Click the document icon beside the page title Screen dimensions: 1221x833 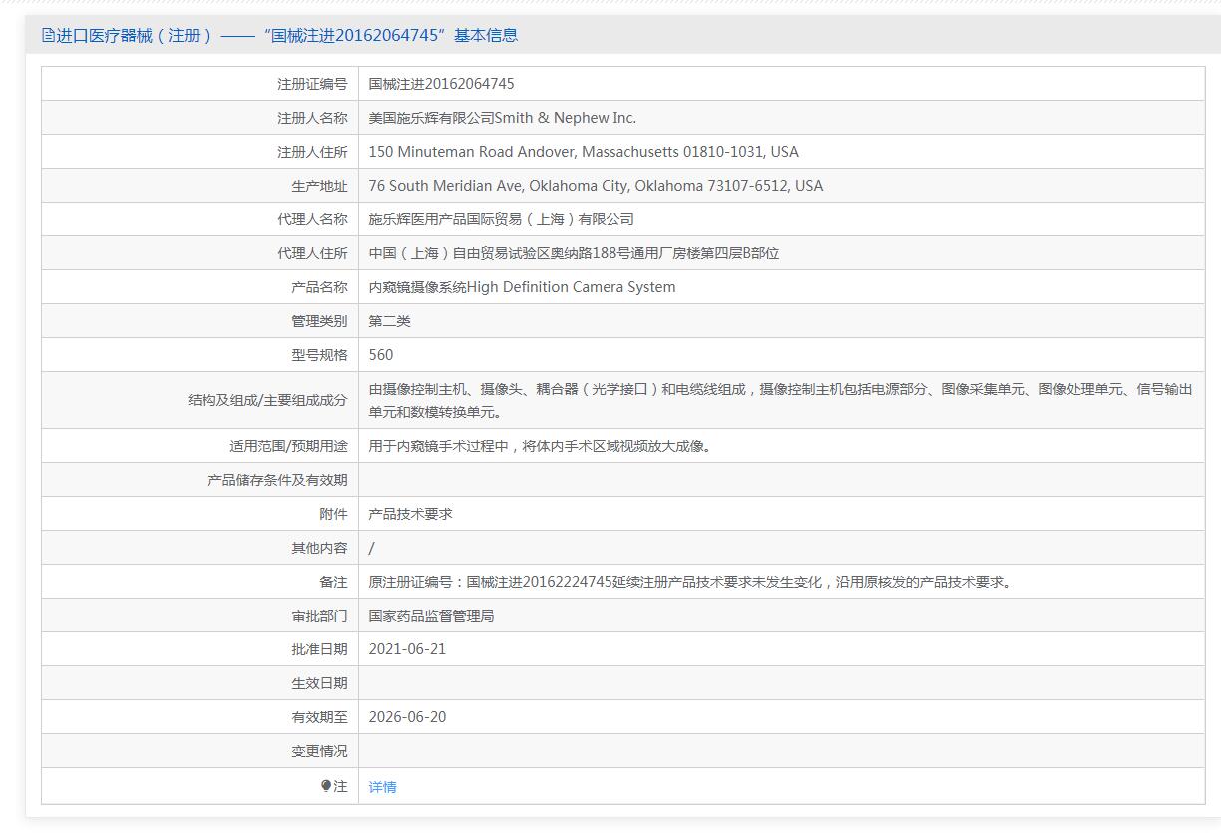click(x=48, y=35)
